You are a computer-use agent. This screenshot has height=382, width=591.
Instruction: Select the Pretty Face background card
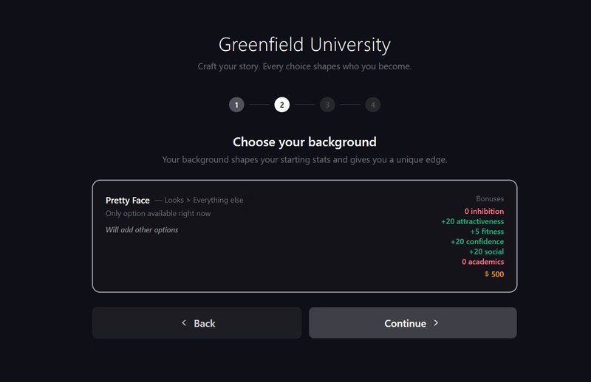304,236
